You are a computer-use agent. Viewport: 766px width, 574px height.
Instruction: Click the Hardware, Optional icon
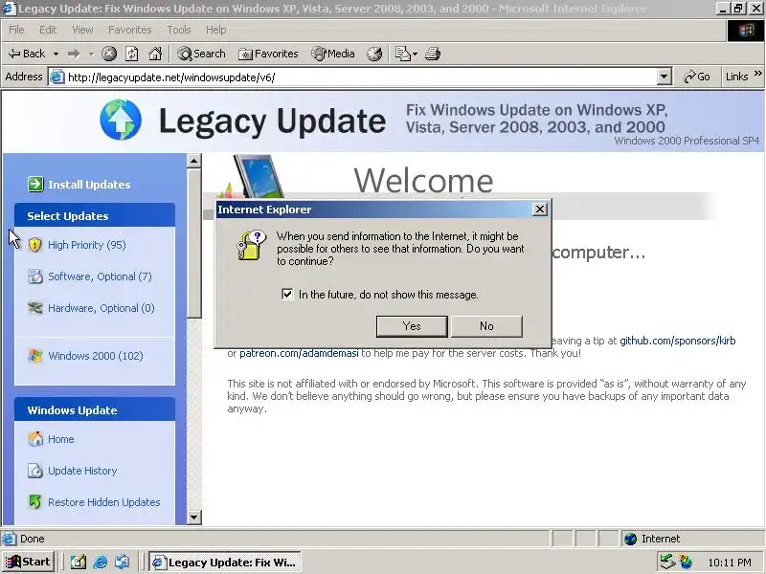(x=35, y=308)
